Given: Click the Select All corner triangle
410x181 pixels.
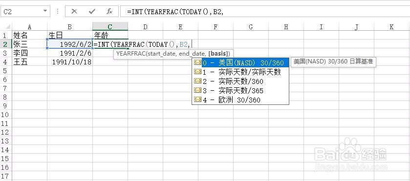Looking at the screenshot, I should click(x=8, y=27).
